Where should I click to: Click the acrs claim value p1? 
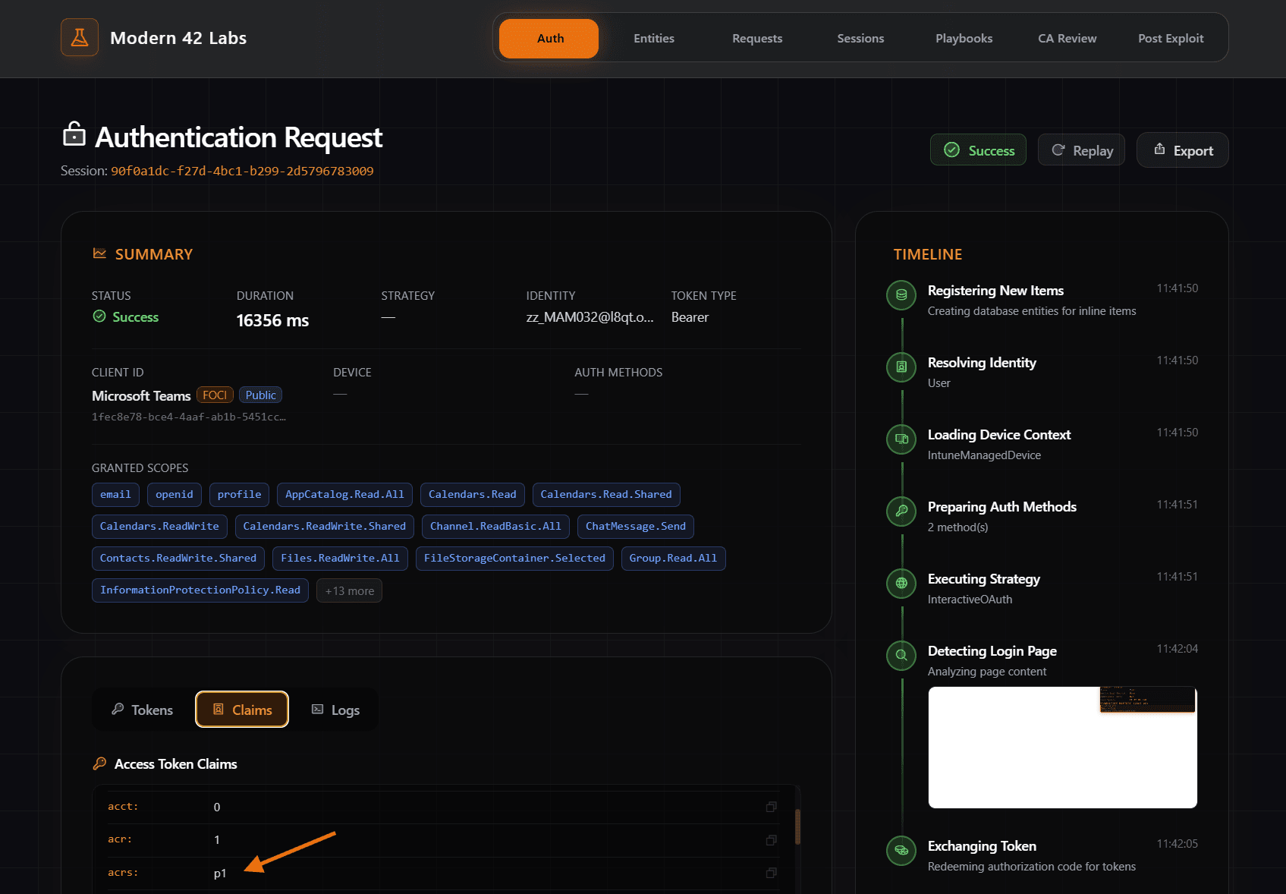[x=220, y=874]
